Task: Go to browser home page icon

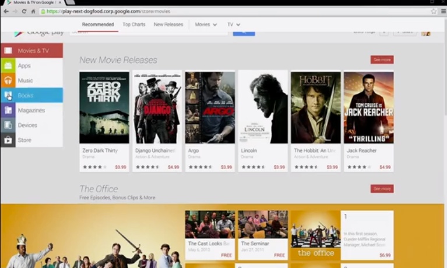Action: pyautogui.click(x=33, y=12)
